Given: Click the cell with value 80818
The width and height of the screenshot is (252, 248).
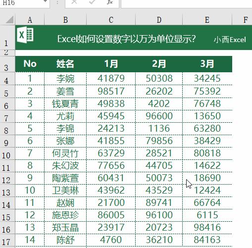Looking at the screenshot, I should (207, 153).
